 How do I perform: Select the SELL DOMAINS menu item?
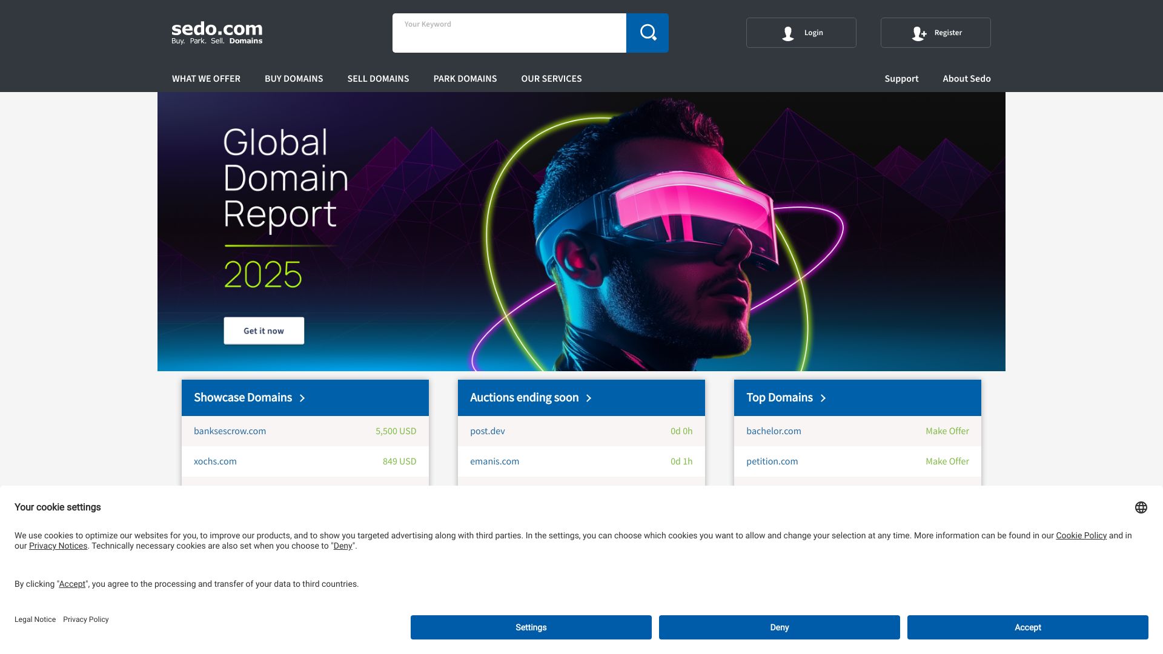pyautogui.click(x=378, y=79)
